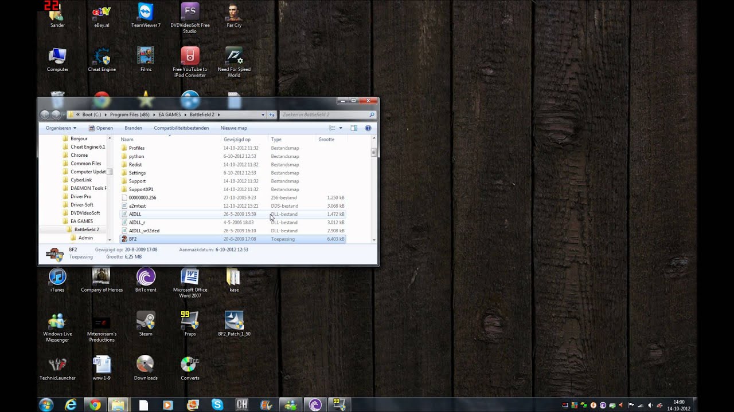734x412 pixels.
Task: Click the file list vertical scrollbar thumb
Action: click(x=374, y=152)
